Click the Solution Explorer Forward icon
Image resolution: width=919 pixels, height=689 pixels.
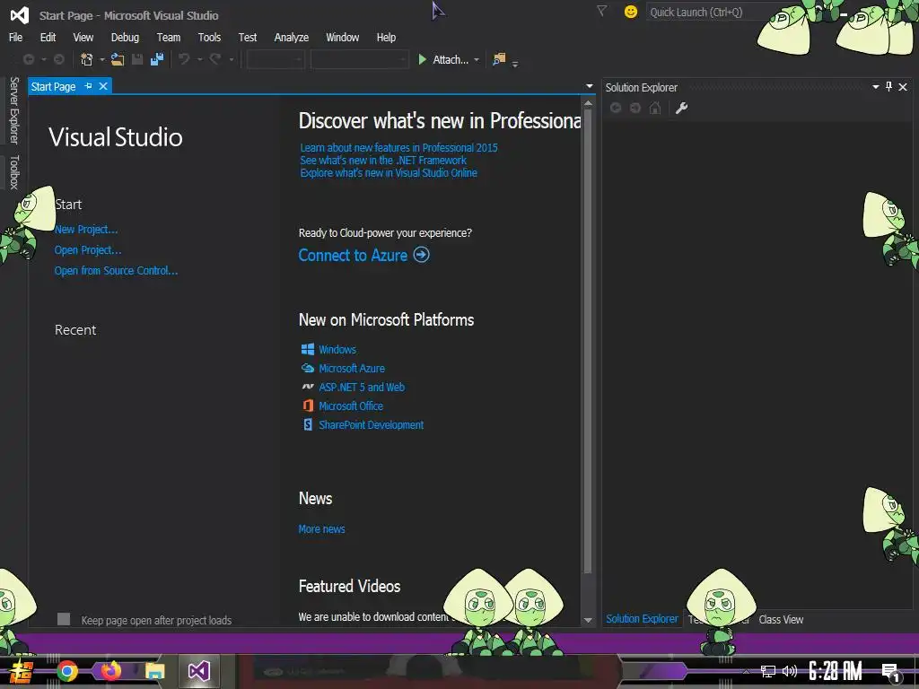tap(635, 108)
